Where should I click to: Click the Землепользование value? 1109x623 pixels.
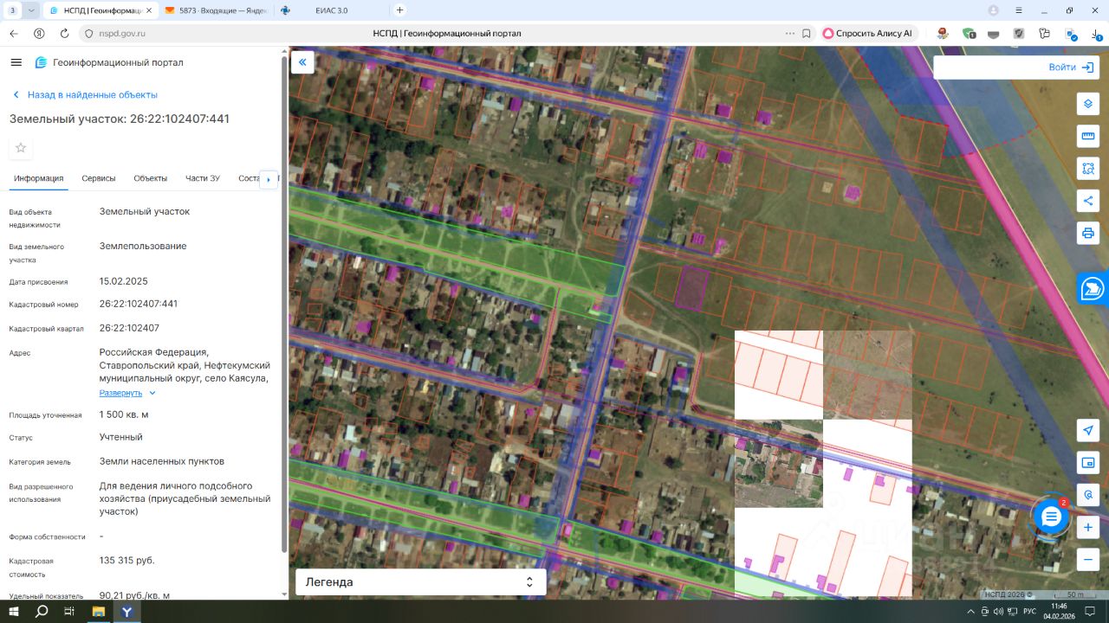pos(143,246)
